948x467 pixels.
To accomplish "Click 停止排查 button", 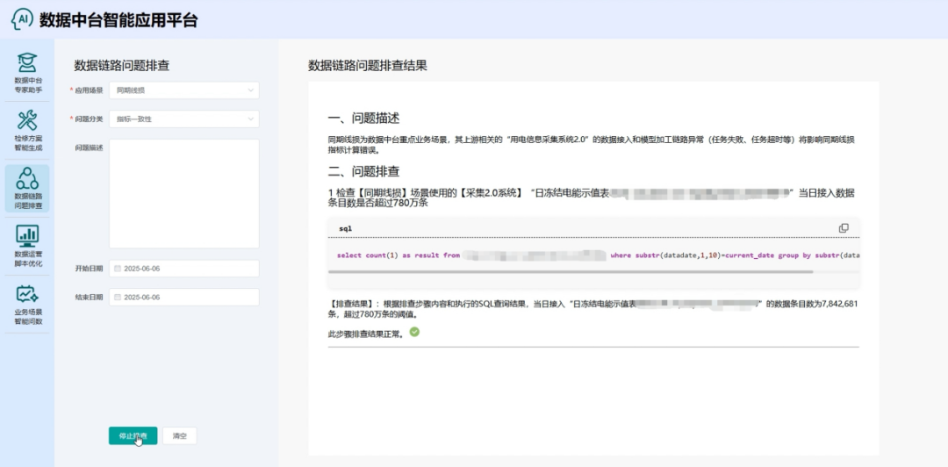I will [133, 435].
